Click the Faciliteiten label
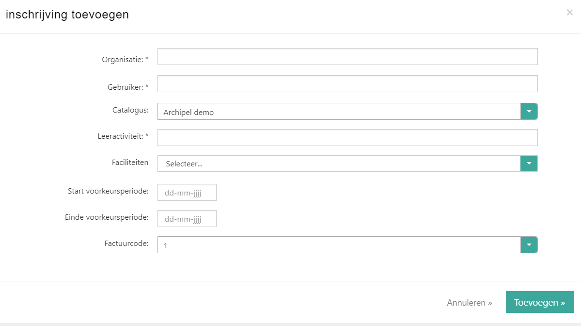 pos(130,163)
